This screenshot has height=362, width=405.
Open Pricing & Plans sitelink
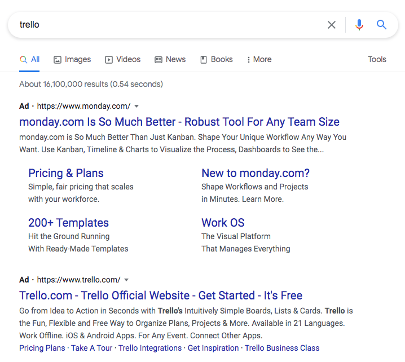[66, 173]
